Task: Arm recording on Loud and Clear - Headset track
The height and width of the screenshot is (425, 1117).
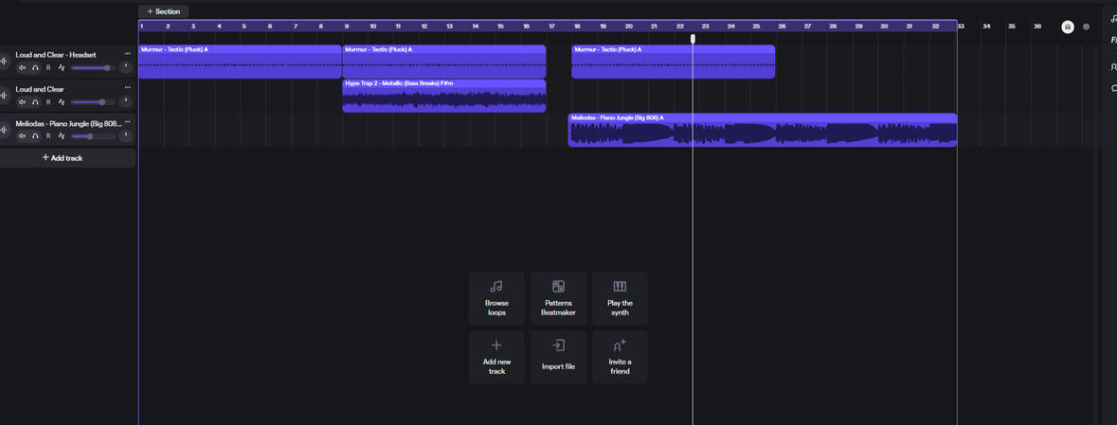Action: 48,67
